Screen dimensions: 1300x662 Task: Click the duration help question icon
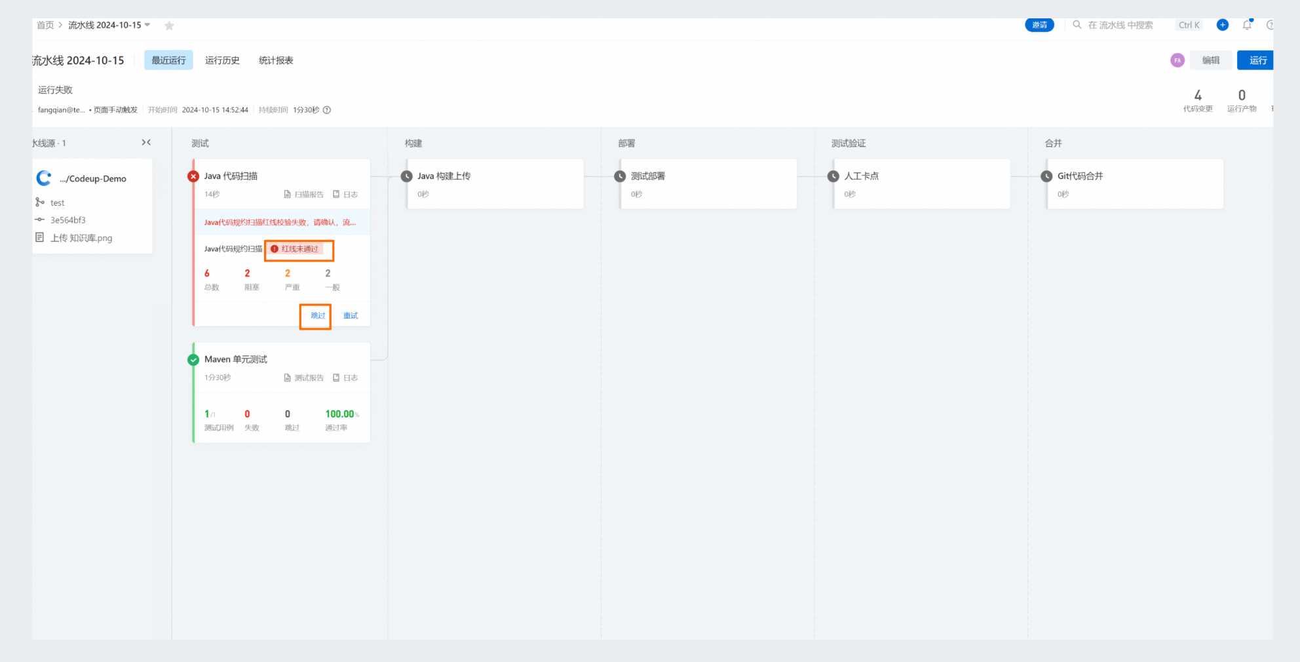point(327,110)
